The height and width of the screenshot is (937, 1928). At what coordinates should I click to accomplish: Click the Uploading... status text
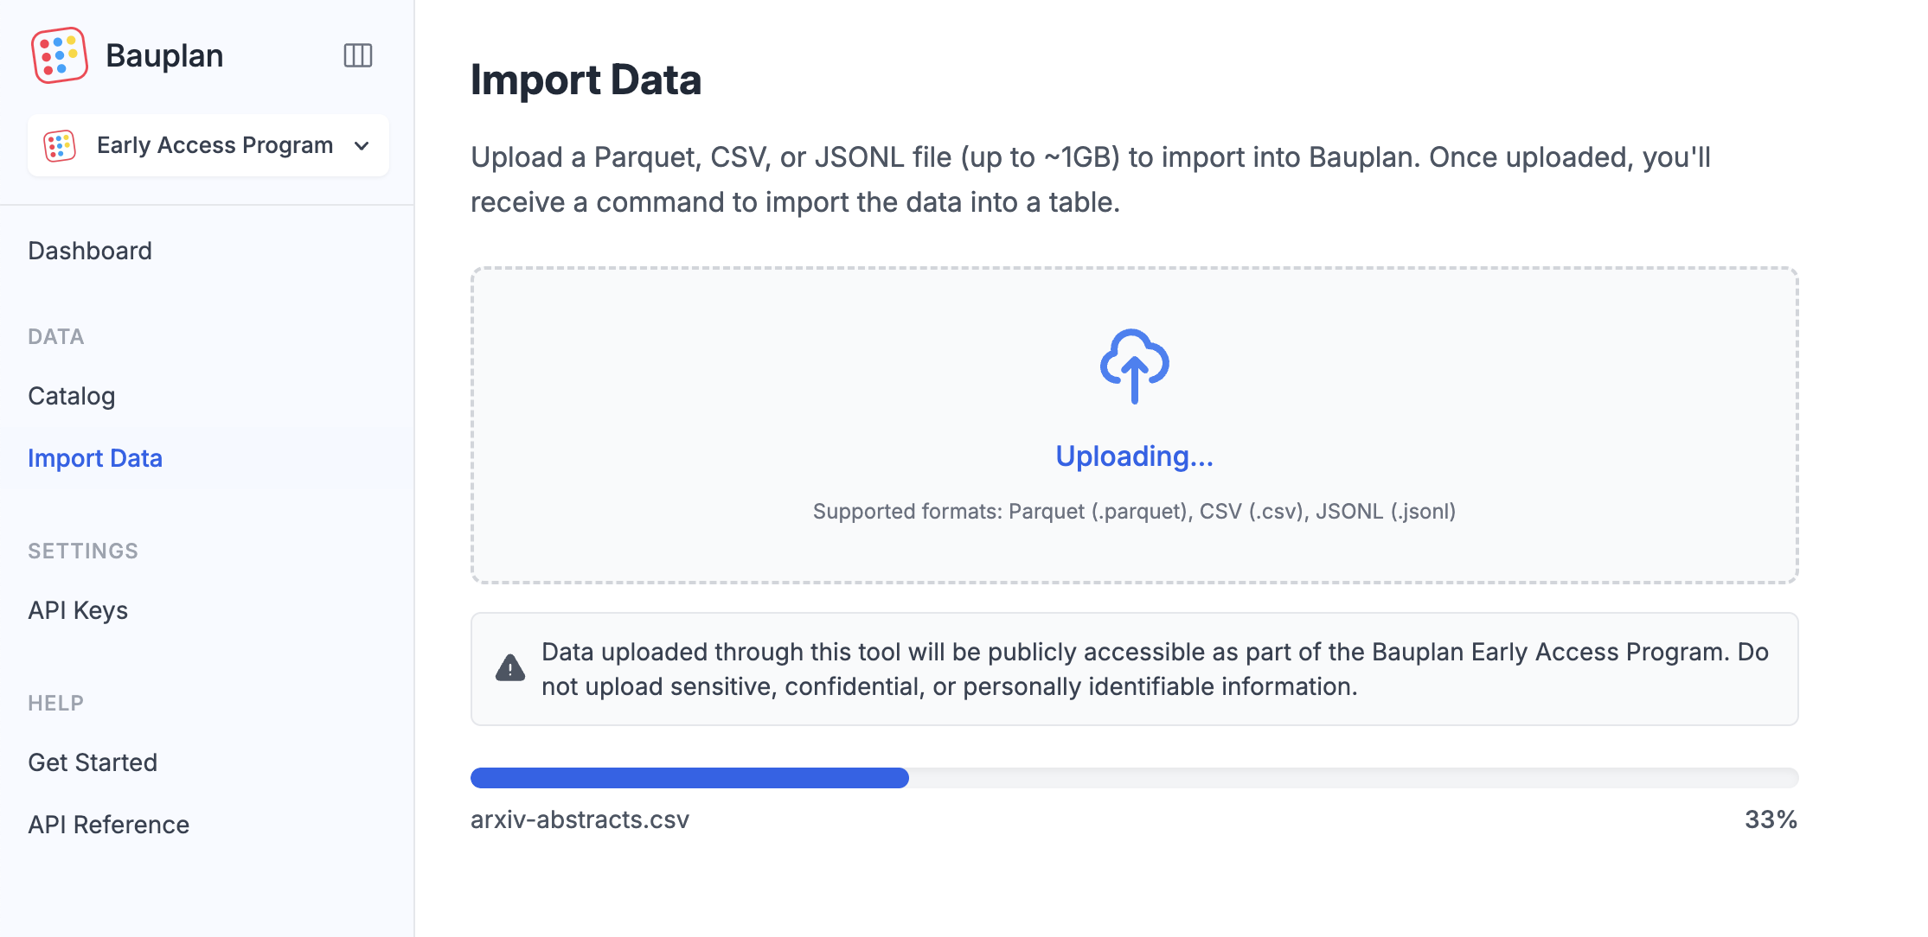1134,456
